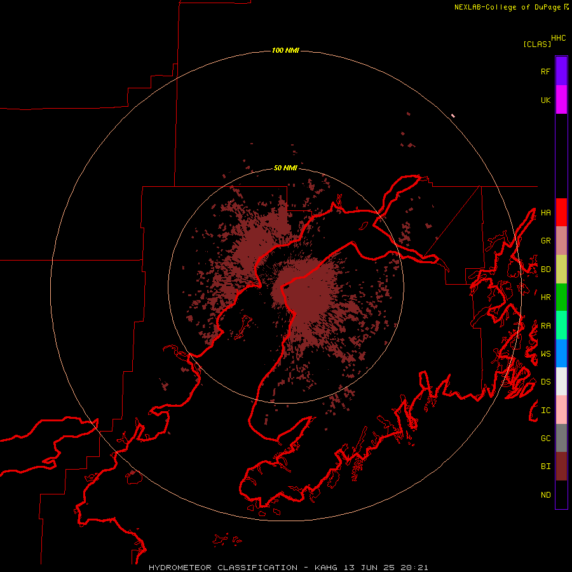Click the NEXLAB-College of DuPage text
This screenshot has height=572, width=572.
507,7
